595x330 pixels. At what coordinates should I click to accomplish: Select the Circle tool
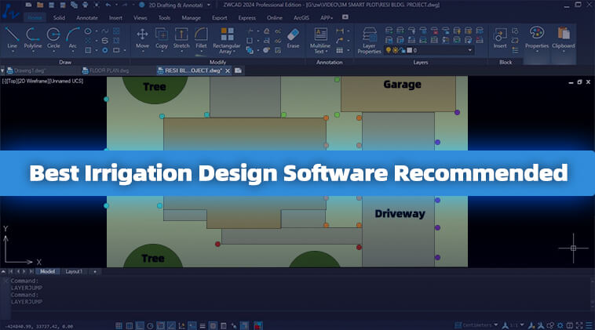[53, 38]
